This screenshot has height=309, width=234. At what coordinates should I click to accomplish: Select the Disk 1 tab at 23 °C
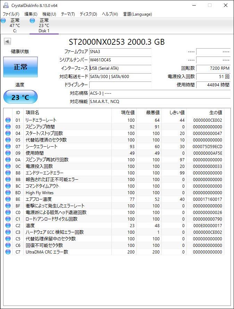(x=44, y=25)
